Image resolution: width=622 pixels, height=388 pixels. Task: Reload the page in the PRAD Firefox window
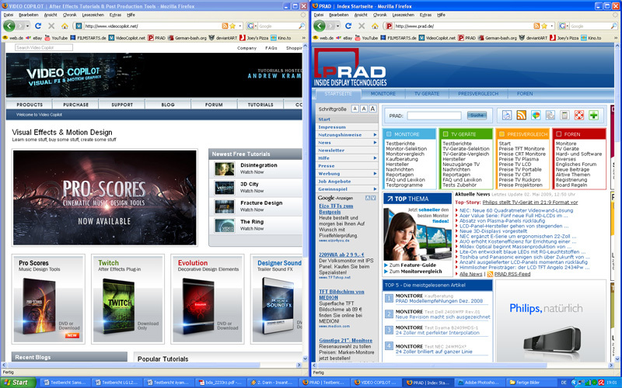tap(348, 26)
